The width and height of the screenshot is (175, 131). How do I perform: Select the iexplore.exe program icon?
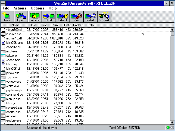(x=3, y=34)
